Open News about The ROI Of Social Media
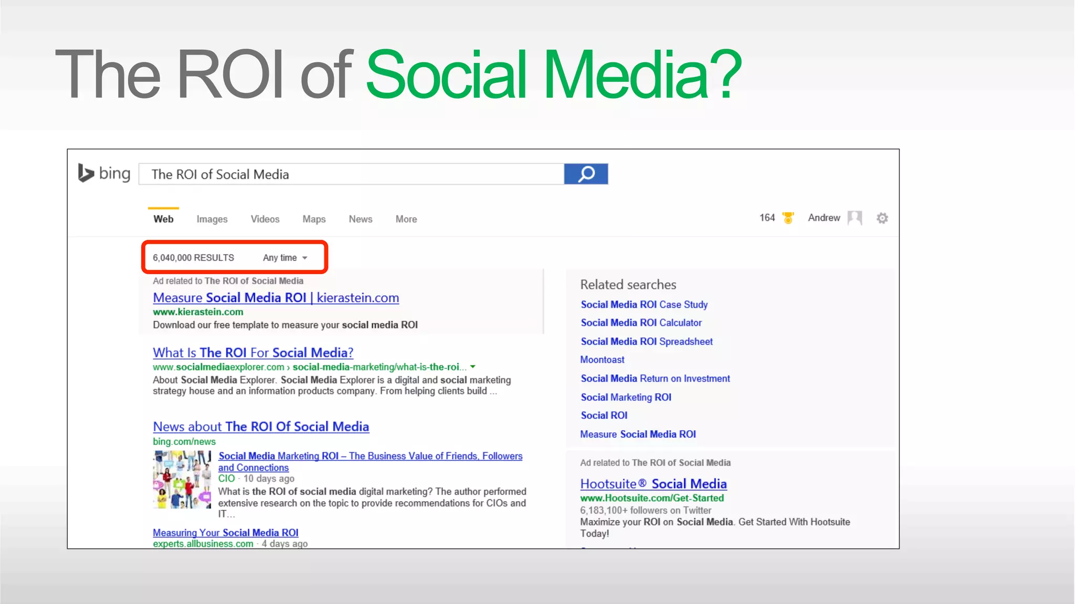 (261, 427)
